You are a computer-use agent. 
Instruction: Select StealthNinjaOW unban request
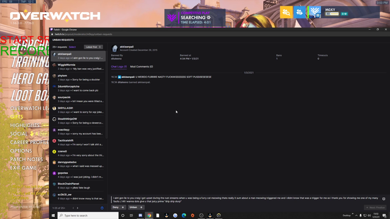tap(78, 121)
